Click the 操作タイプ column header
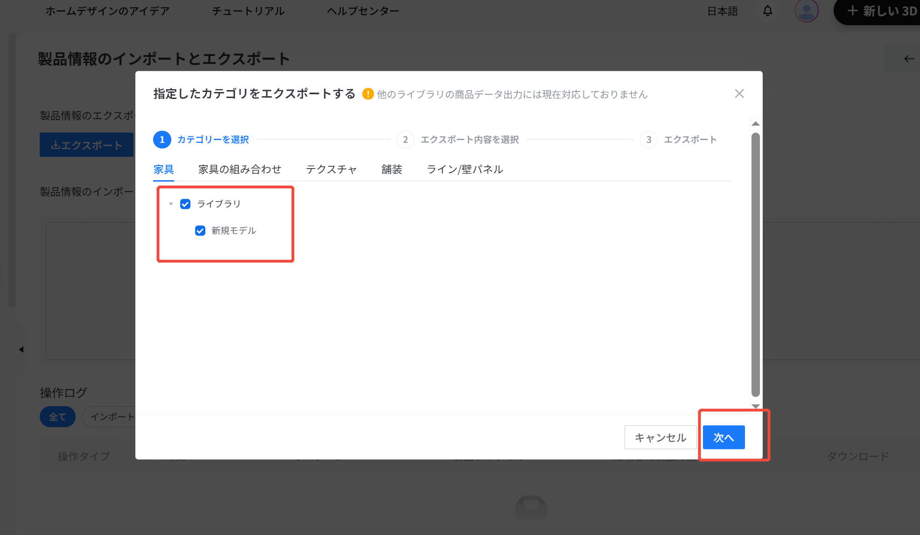This screenshot has width=920, height=535. point(84,456)
